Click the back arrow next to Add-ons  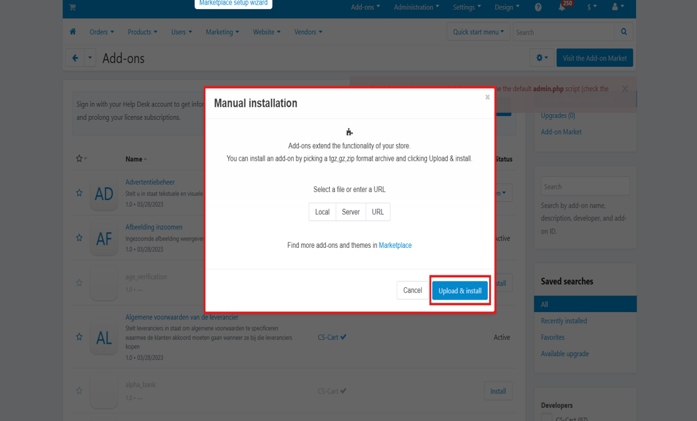75,58
